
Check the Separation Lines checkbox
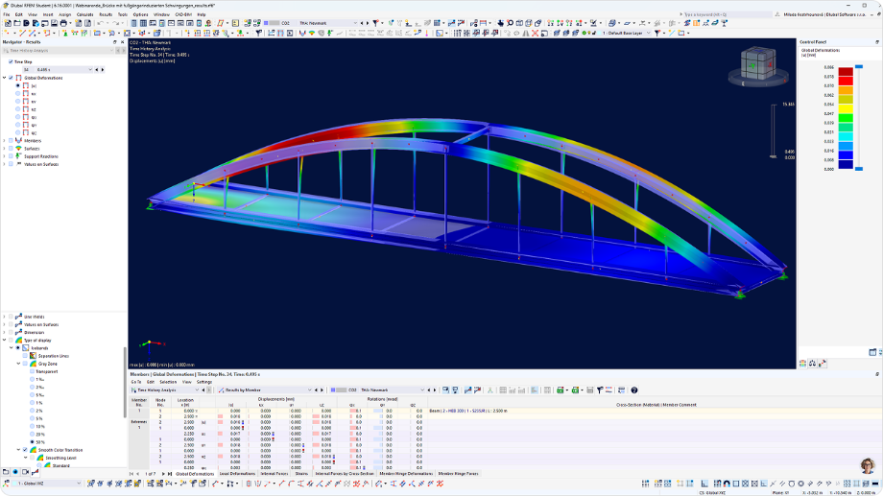[25, 356]
